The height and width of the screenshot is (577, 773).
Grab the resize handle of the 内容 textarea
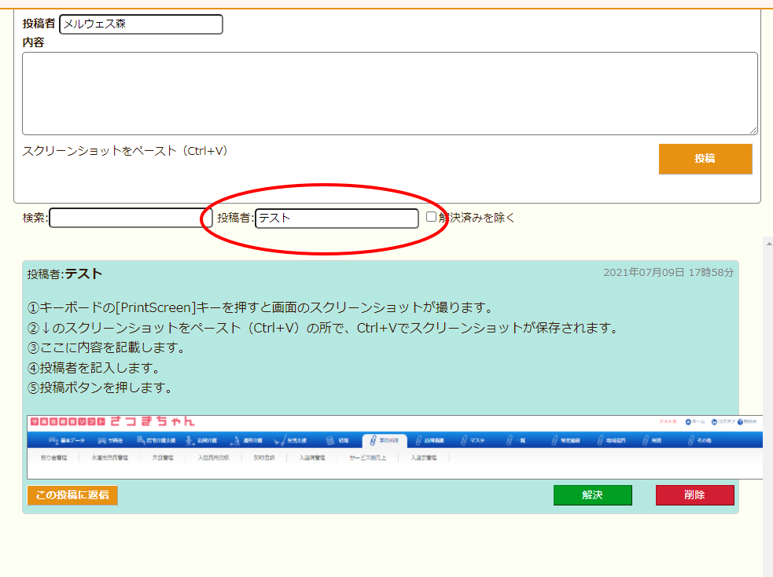[753, 130]
